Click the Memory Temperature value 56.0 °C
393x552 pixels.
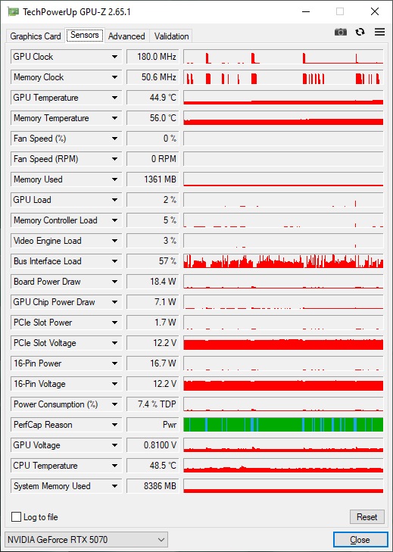pos(152,118)
